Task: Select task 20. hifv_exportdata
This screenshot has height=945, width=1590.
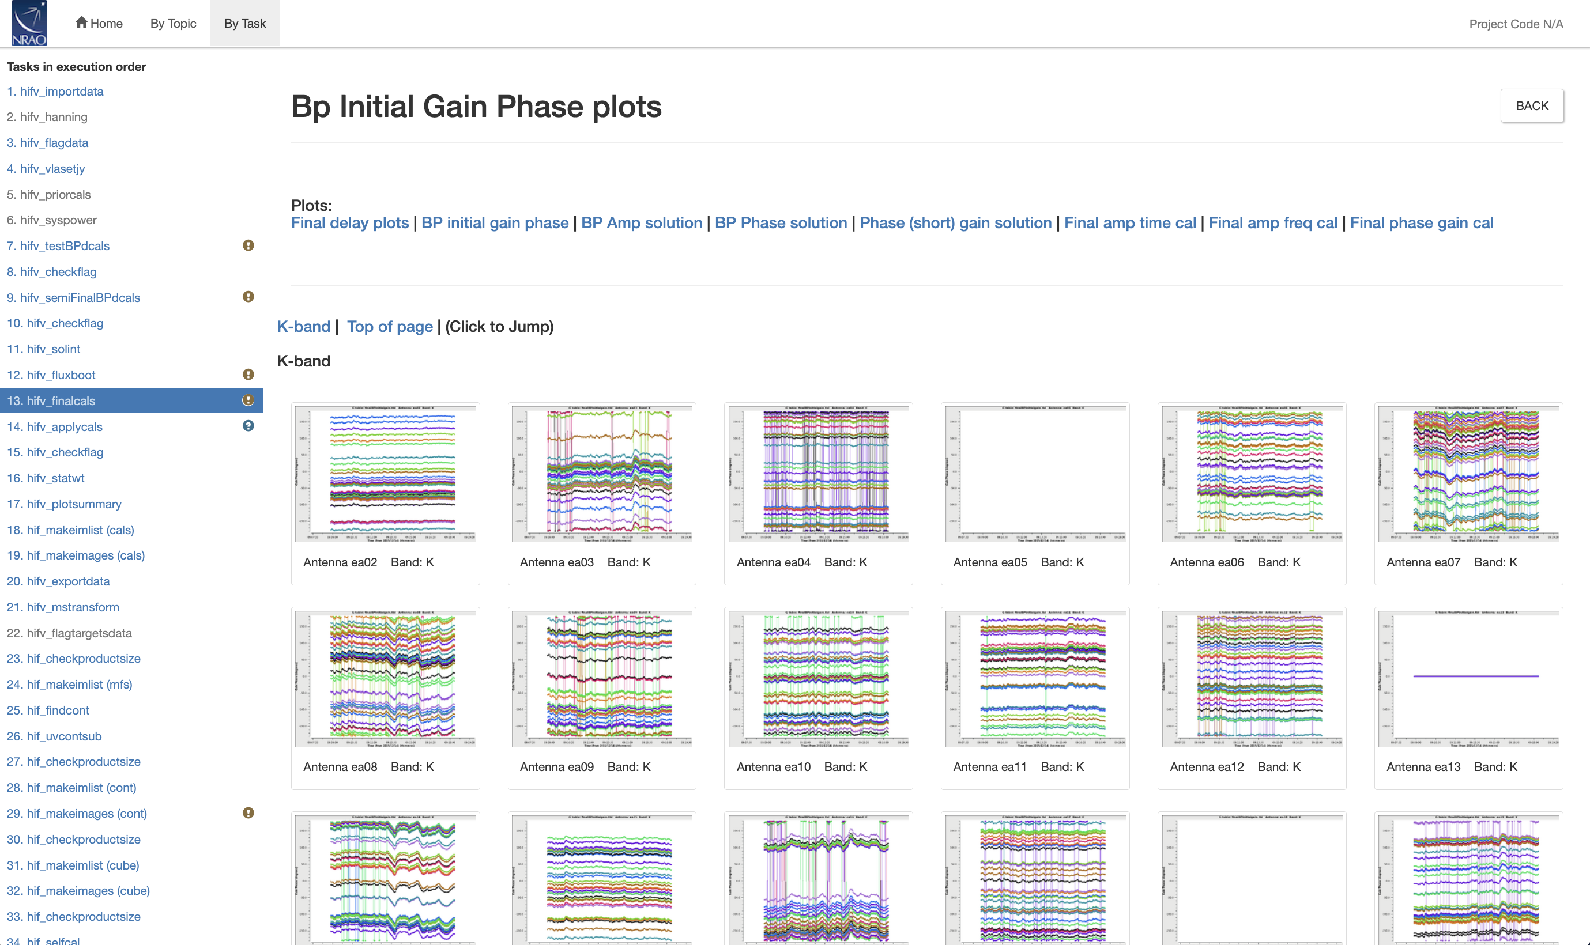Action: pyautogui.click(x=59, y=581)
